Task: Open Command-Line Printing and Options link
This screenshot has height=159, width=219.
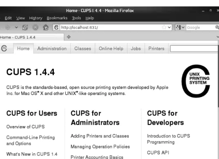Action: [x=31, y=140]
